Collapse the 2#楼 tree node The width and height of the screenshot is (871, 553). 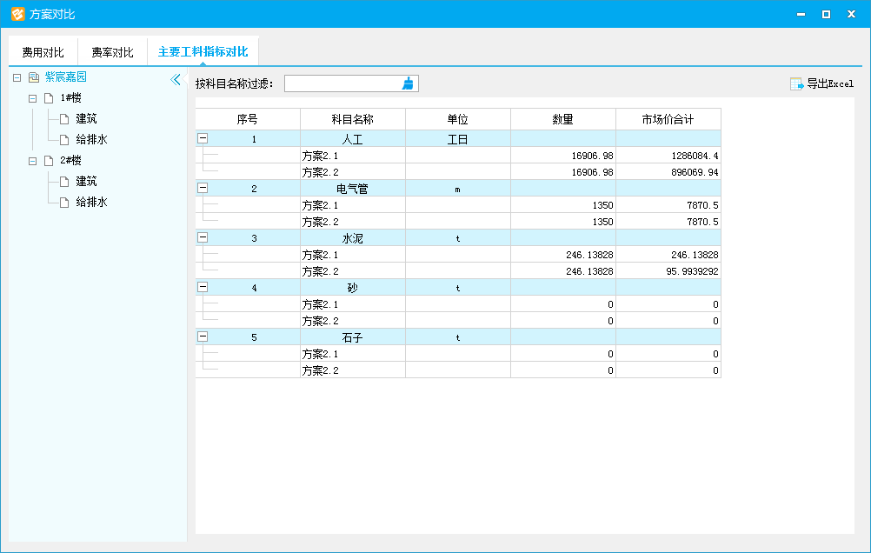(x=33, y=161)
